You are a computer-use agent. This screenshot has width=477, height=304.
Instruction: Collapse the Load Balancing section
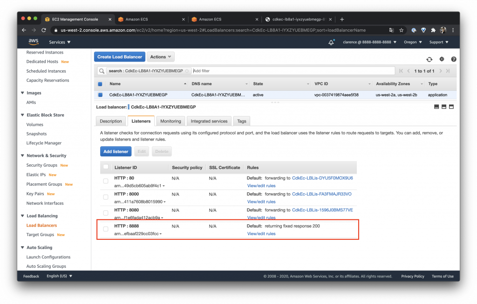pyautogui.click(x=22, y=216)
